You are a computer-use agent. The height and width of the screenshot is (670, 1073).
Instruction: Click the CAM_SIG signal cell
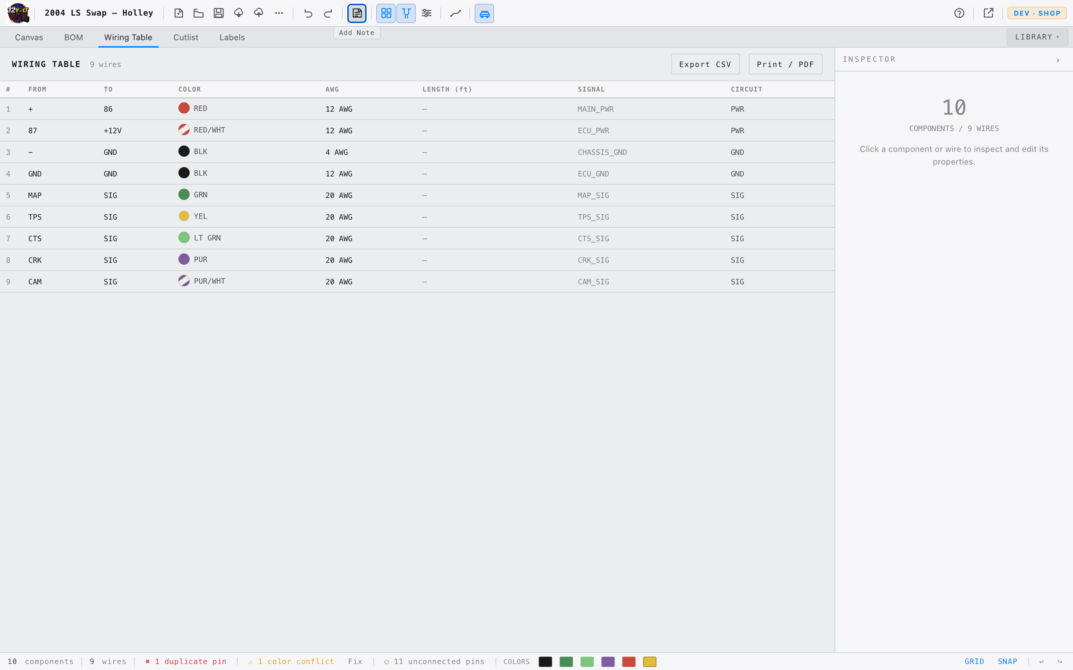pos(593,282)
